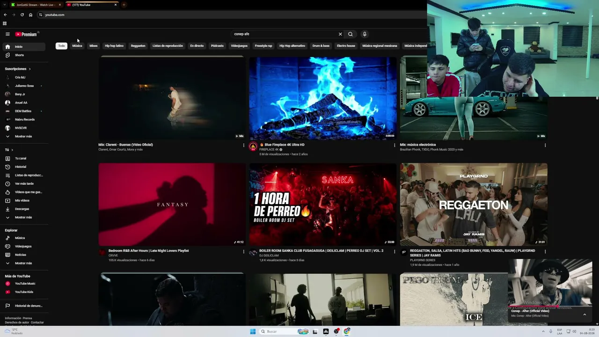The image size is (599, 337).
Task: Click the YouTube search input field
Action: (x=285, y=34)
